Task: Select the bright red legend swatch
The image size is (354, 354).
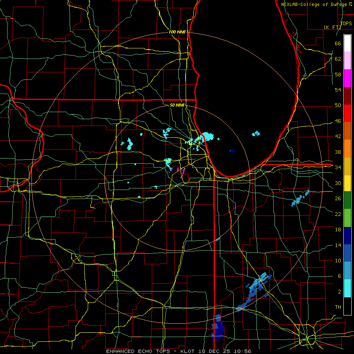Action: point(347,113)
